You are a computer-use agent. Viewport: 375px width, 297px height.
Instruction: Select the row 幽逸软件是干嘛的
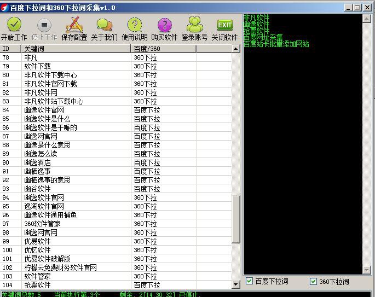coord(116,127)
